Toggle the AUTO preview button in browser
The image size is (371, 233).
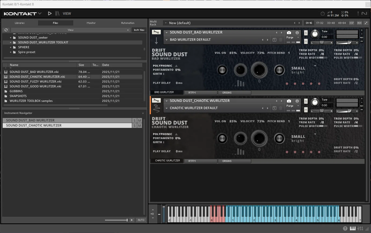click(x=141, y=220)
